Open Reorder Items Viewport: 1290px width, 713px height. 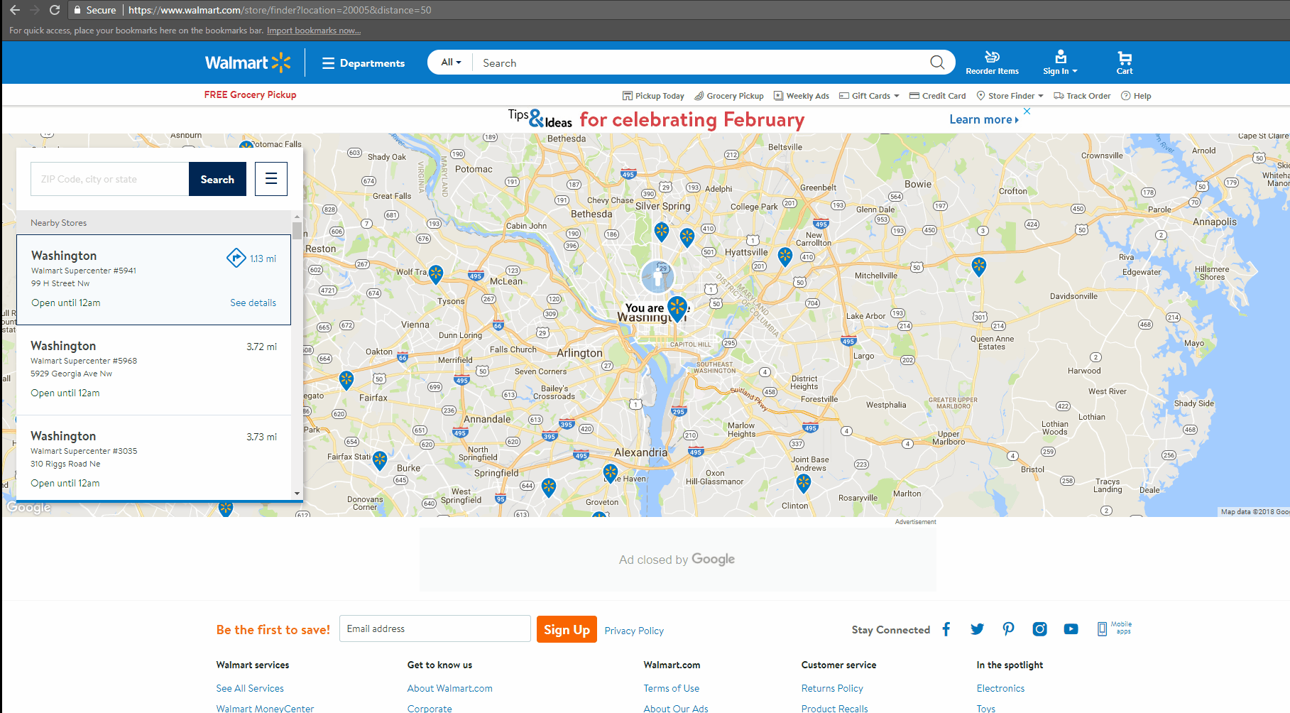pos(992,62)
